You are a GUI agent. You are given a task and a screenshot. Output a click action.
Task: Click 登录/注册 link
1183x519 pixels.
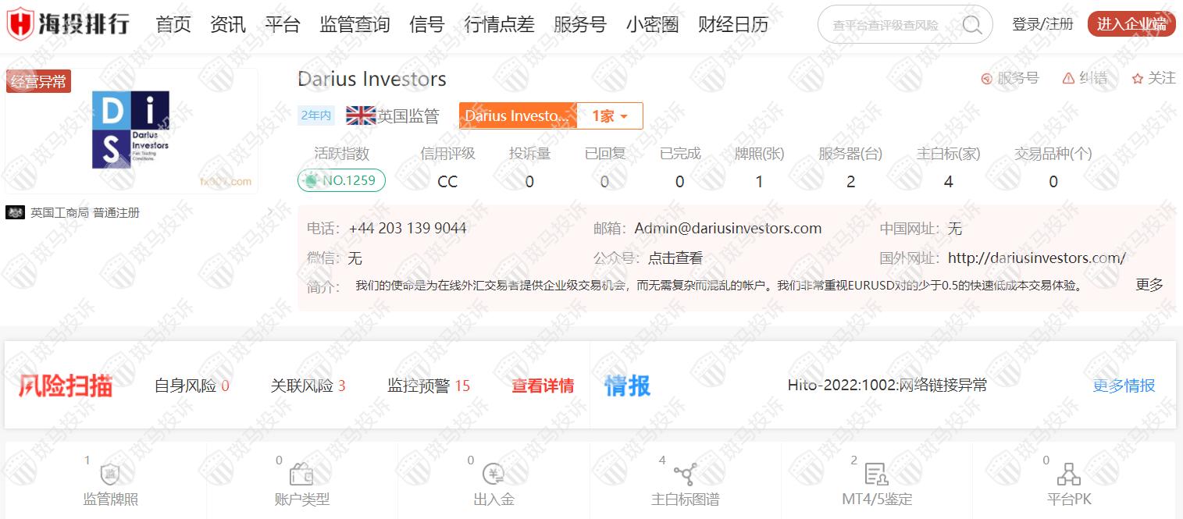coord(1042,24)
